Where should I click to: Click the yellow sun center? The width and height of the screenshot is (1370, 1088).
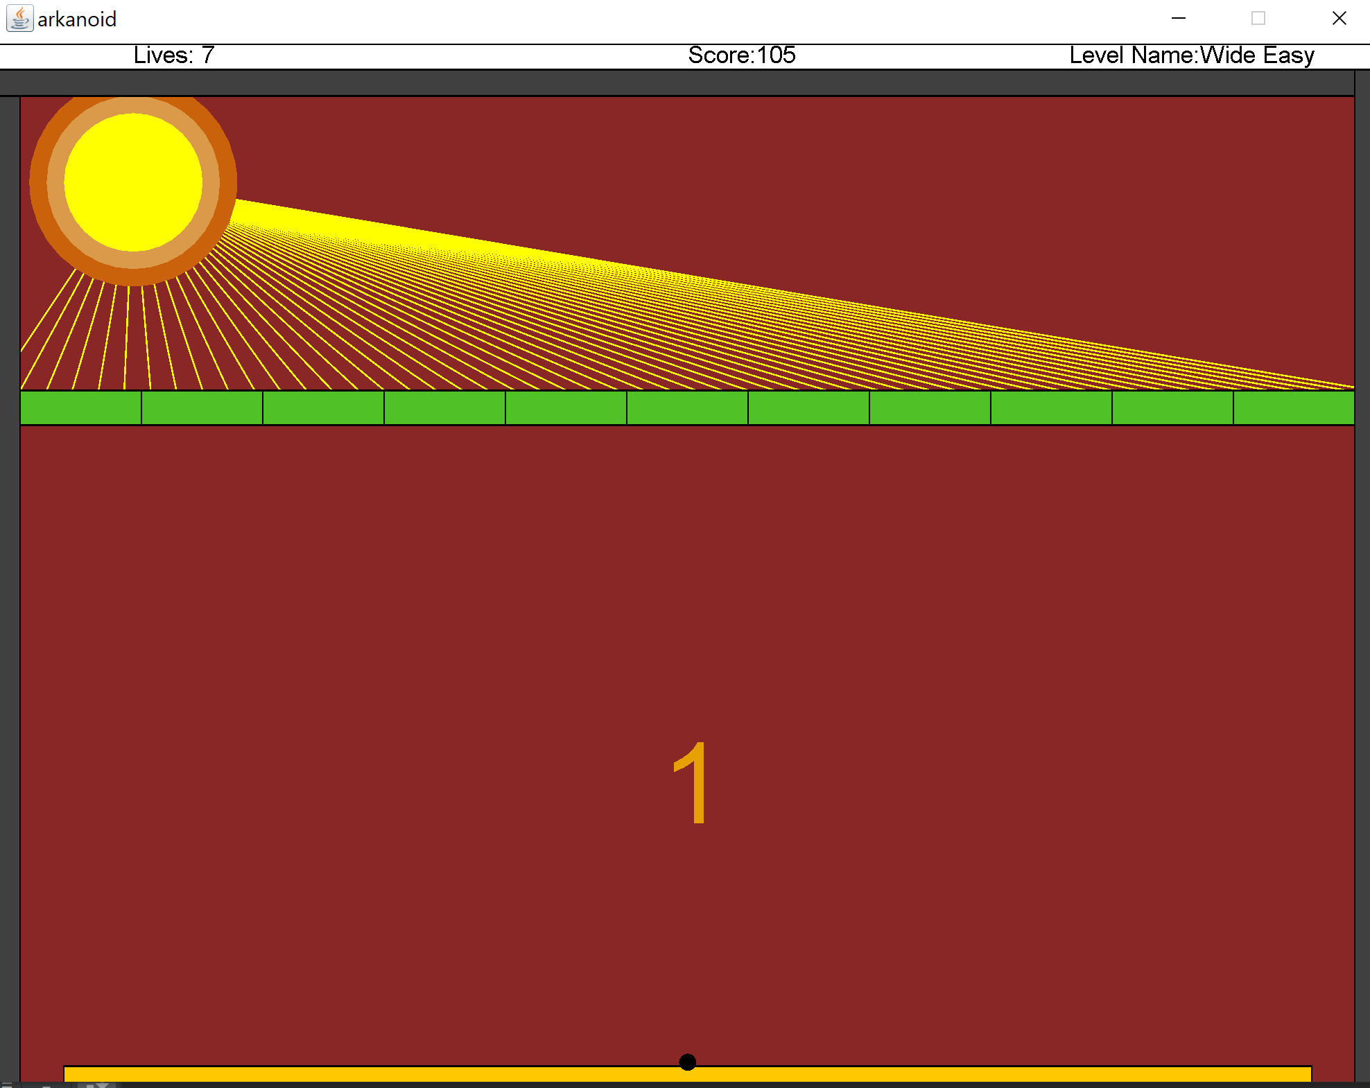[133, 182]
